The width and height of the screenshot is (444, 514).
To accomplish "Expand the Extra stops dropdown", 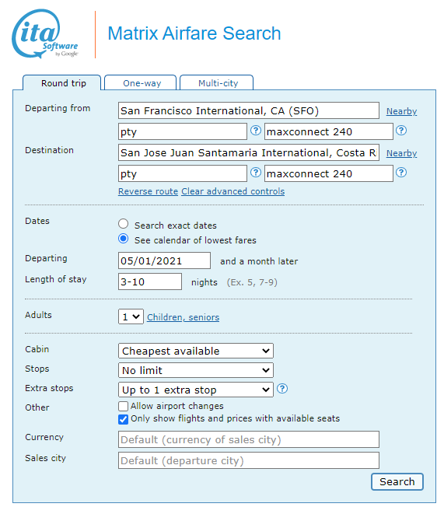I will [x=196, y=390].
